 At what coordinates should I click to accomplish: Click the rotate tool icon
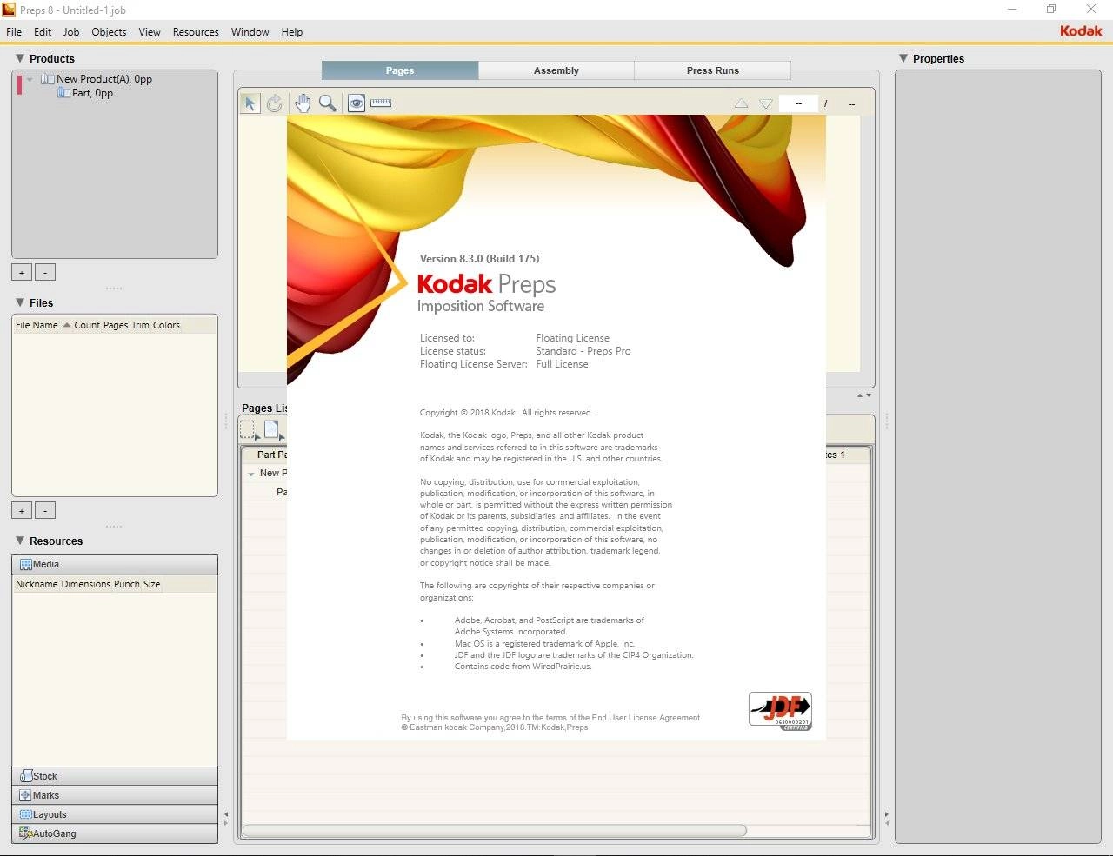pos(275,103)
